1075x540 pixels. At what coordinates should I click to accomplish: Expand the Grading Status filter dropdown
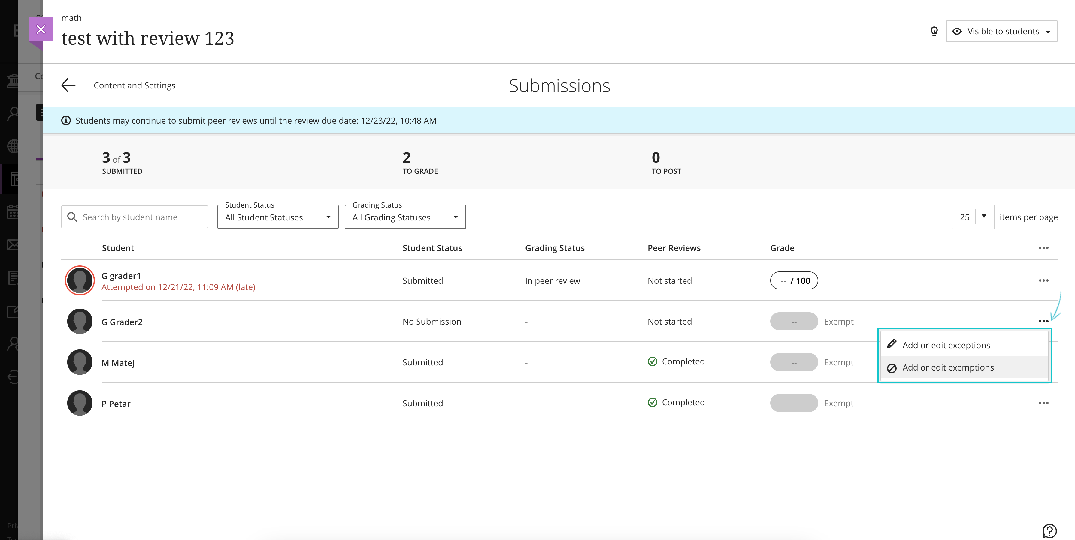(x=405, y=217)
